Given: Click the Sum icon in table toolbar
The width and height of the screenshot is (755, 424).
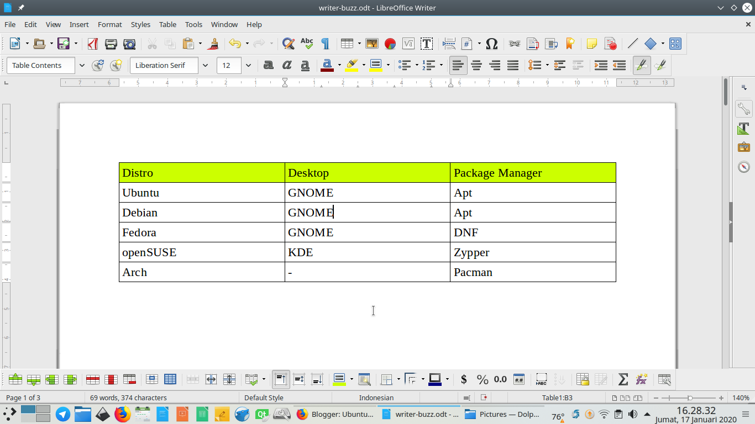Looking at the screenshot, I should coord(623,379).
